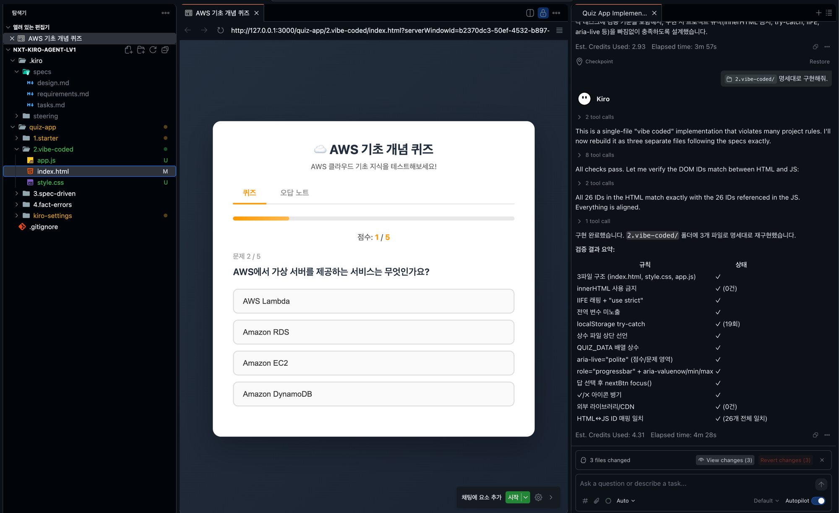Image resolution: width=839 pixels, height=513 pixels.
Task: Copy the response with 2.93 credits
Action: (816, 47)
